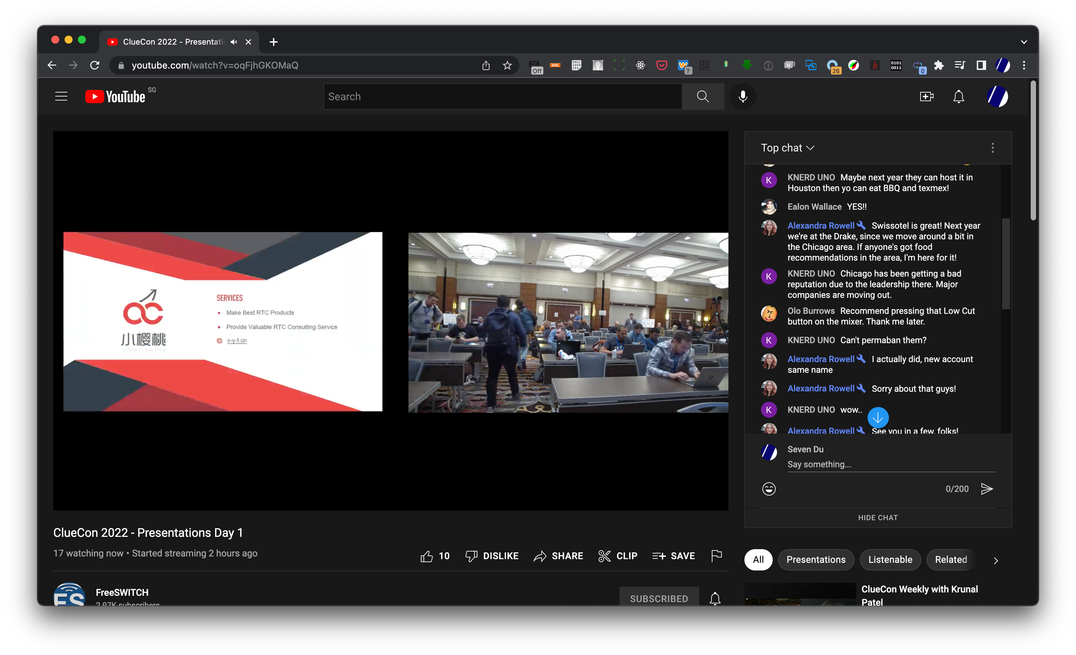Open the QR code extension icon
Viewport: 1076px width, 655px height.
[x=704, y=66]
